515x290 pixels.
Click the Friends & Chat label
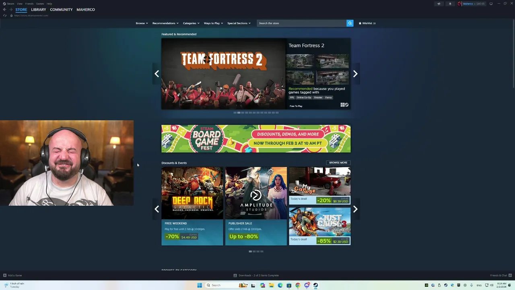pos(499,275)
